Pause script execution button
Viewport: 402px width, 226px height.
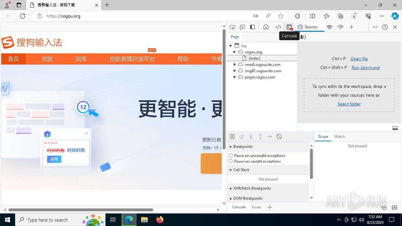[232, 137]
